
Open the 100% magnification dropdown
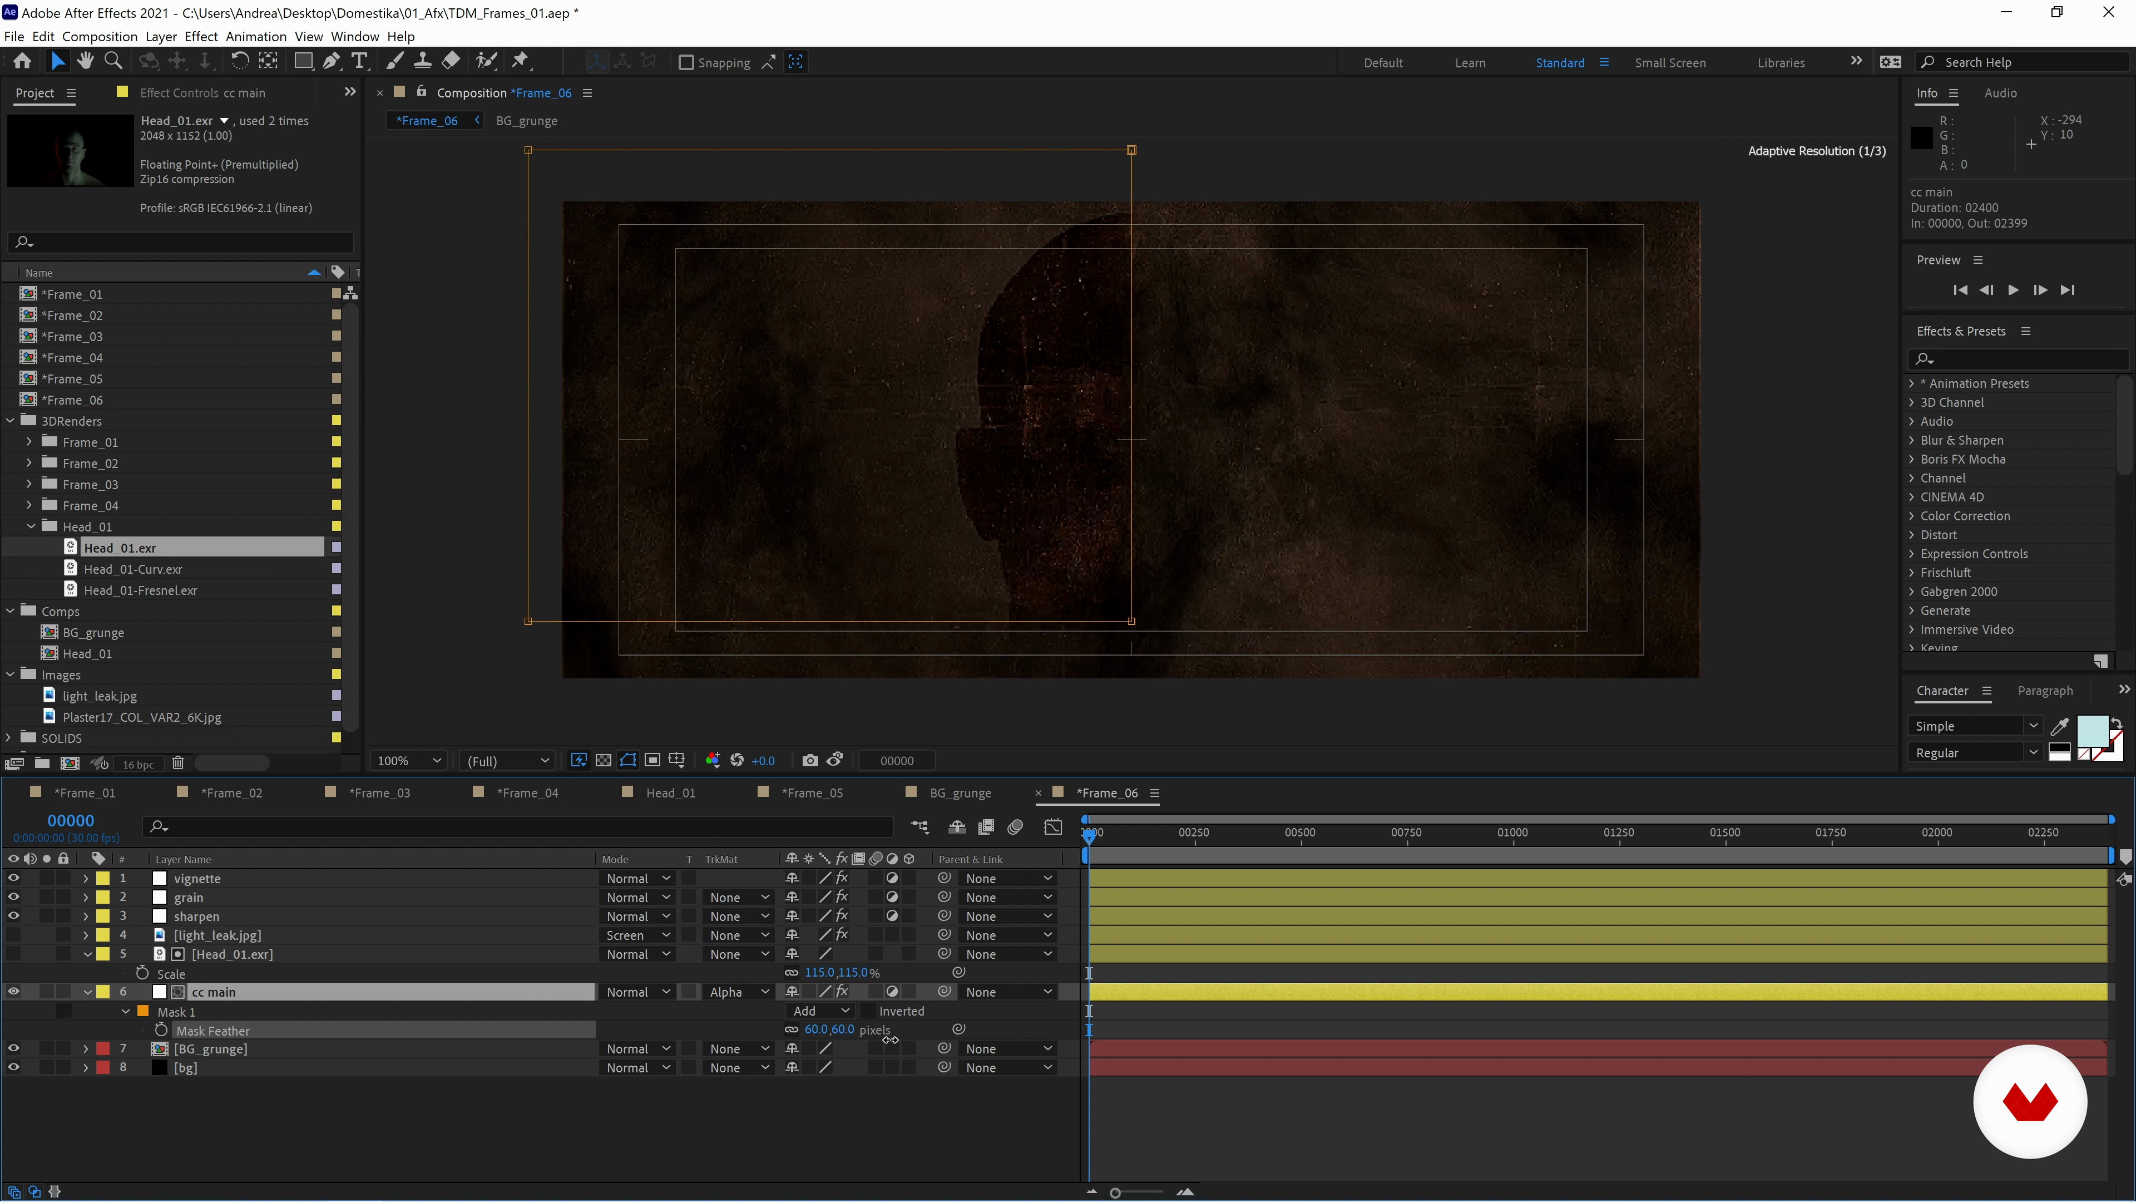[x=409, y=761]
